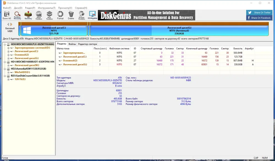Click partition icon beside Зарезервировано table row
This screenshot has width=275, height=161.
[60, 53]
